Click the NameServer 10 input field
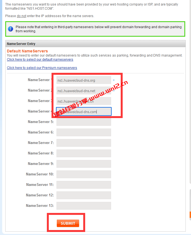Viewport: 191px width, 235px height. coord(84,174)
